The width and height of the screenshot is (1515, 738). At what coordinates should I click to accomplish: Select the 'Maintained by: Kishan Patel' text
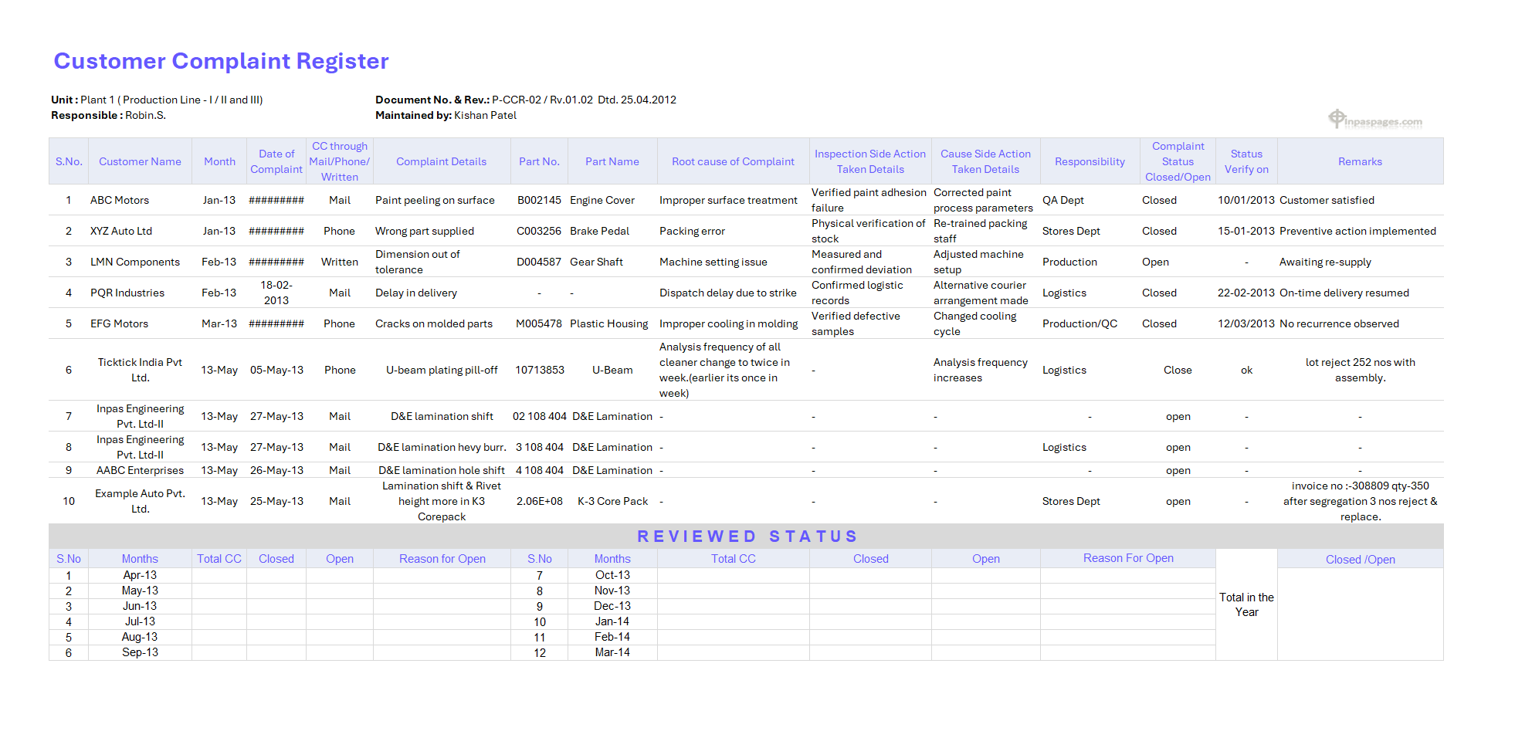pos(446,115)
